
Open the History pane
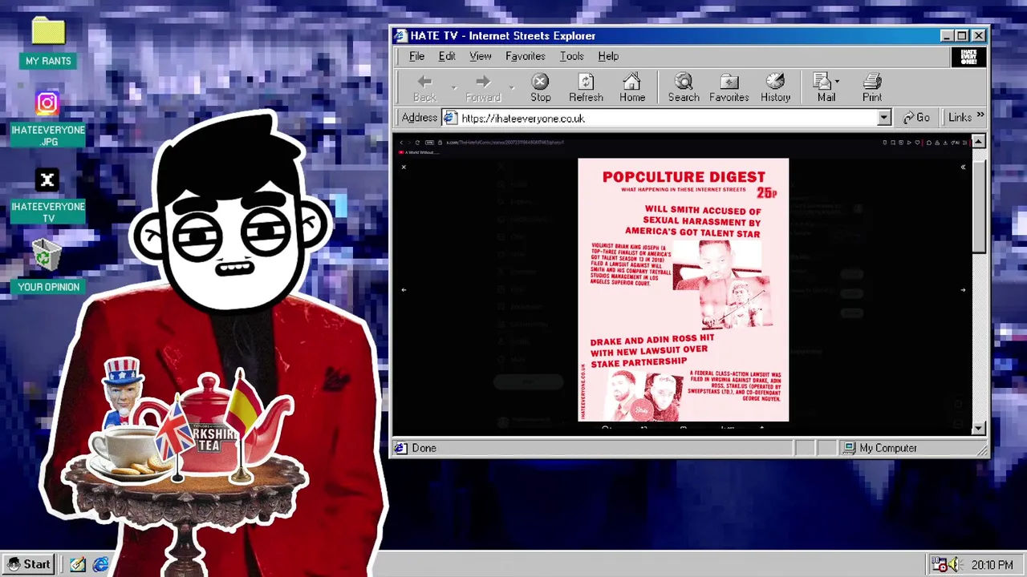pyautogui.click(x=775, y=87)
